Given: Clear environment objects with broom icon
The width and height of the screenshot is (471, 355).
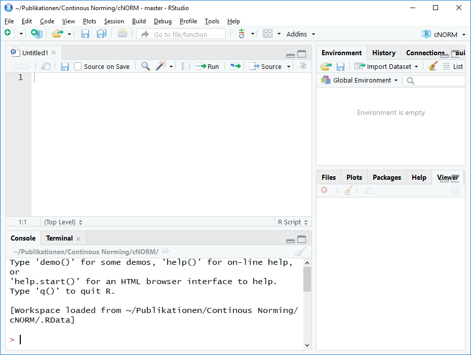Looking at the screenshot, I should (x=433, y=66).
